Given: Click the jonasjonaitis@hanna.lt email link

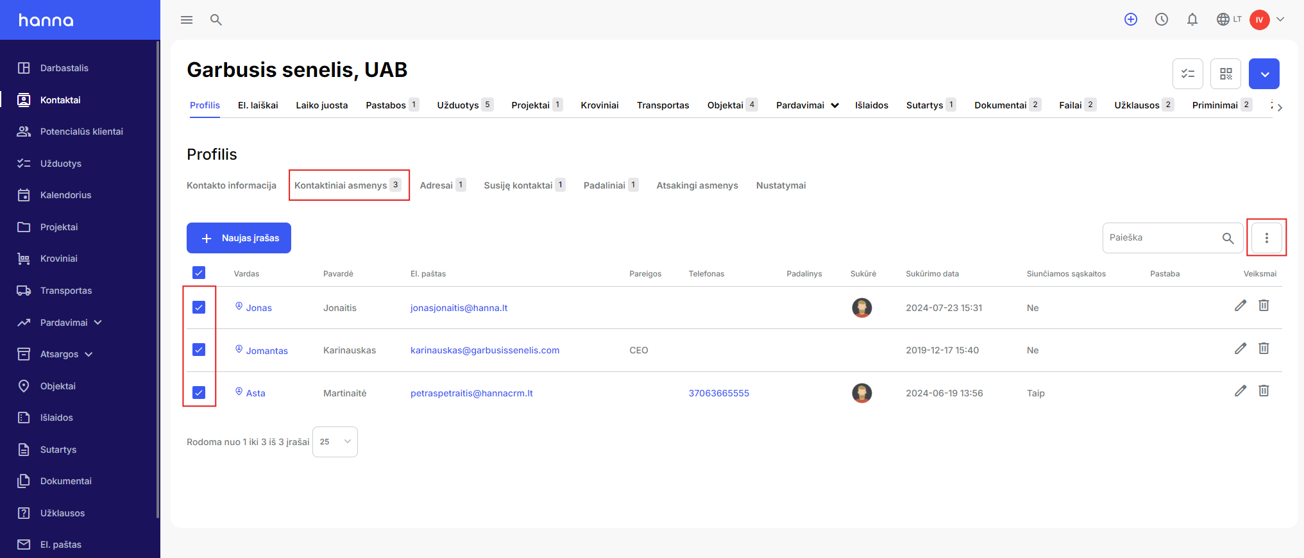Looking at the screenshot, I should pyautogui.click(x=459, y=308).
